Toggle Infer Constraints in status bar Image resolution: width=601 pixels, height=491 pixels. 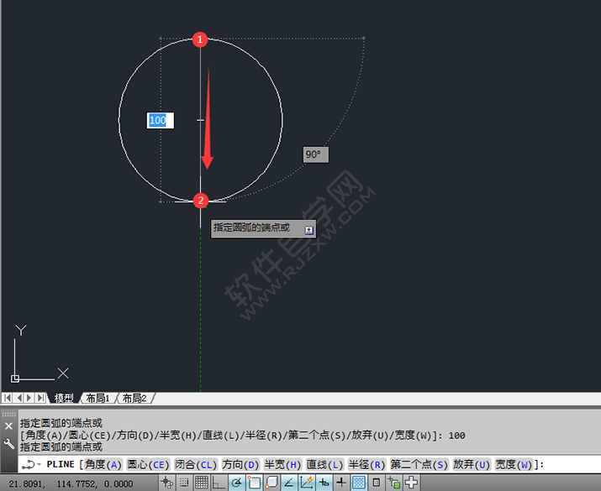(166, 483)
